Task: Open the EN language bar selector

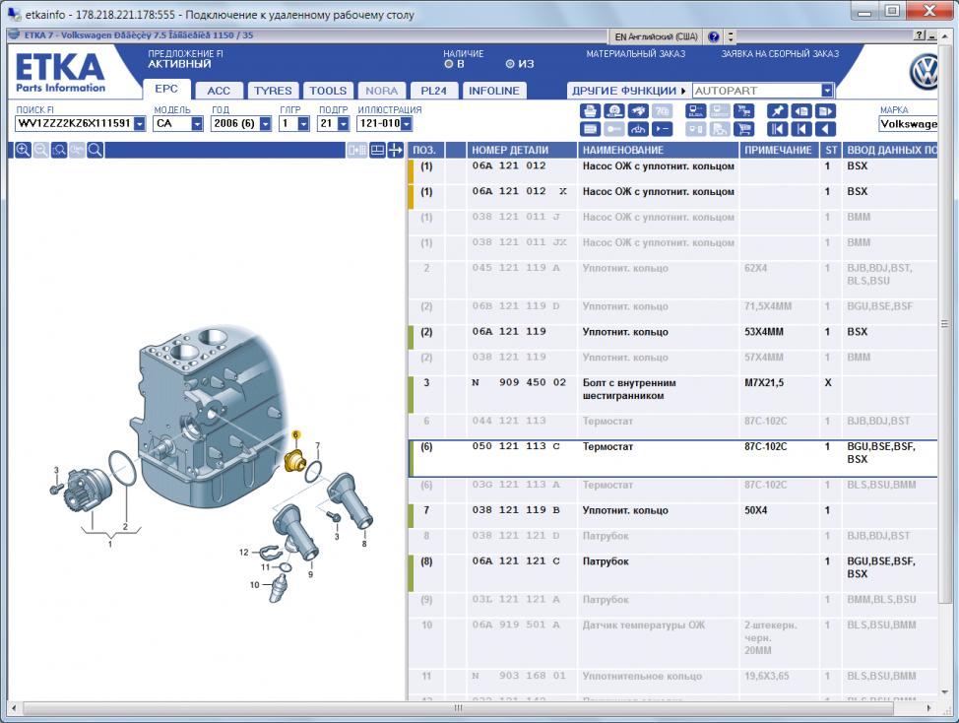Action: coord(656,36)
